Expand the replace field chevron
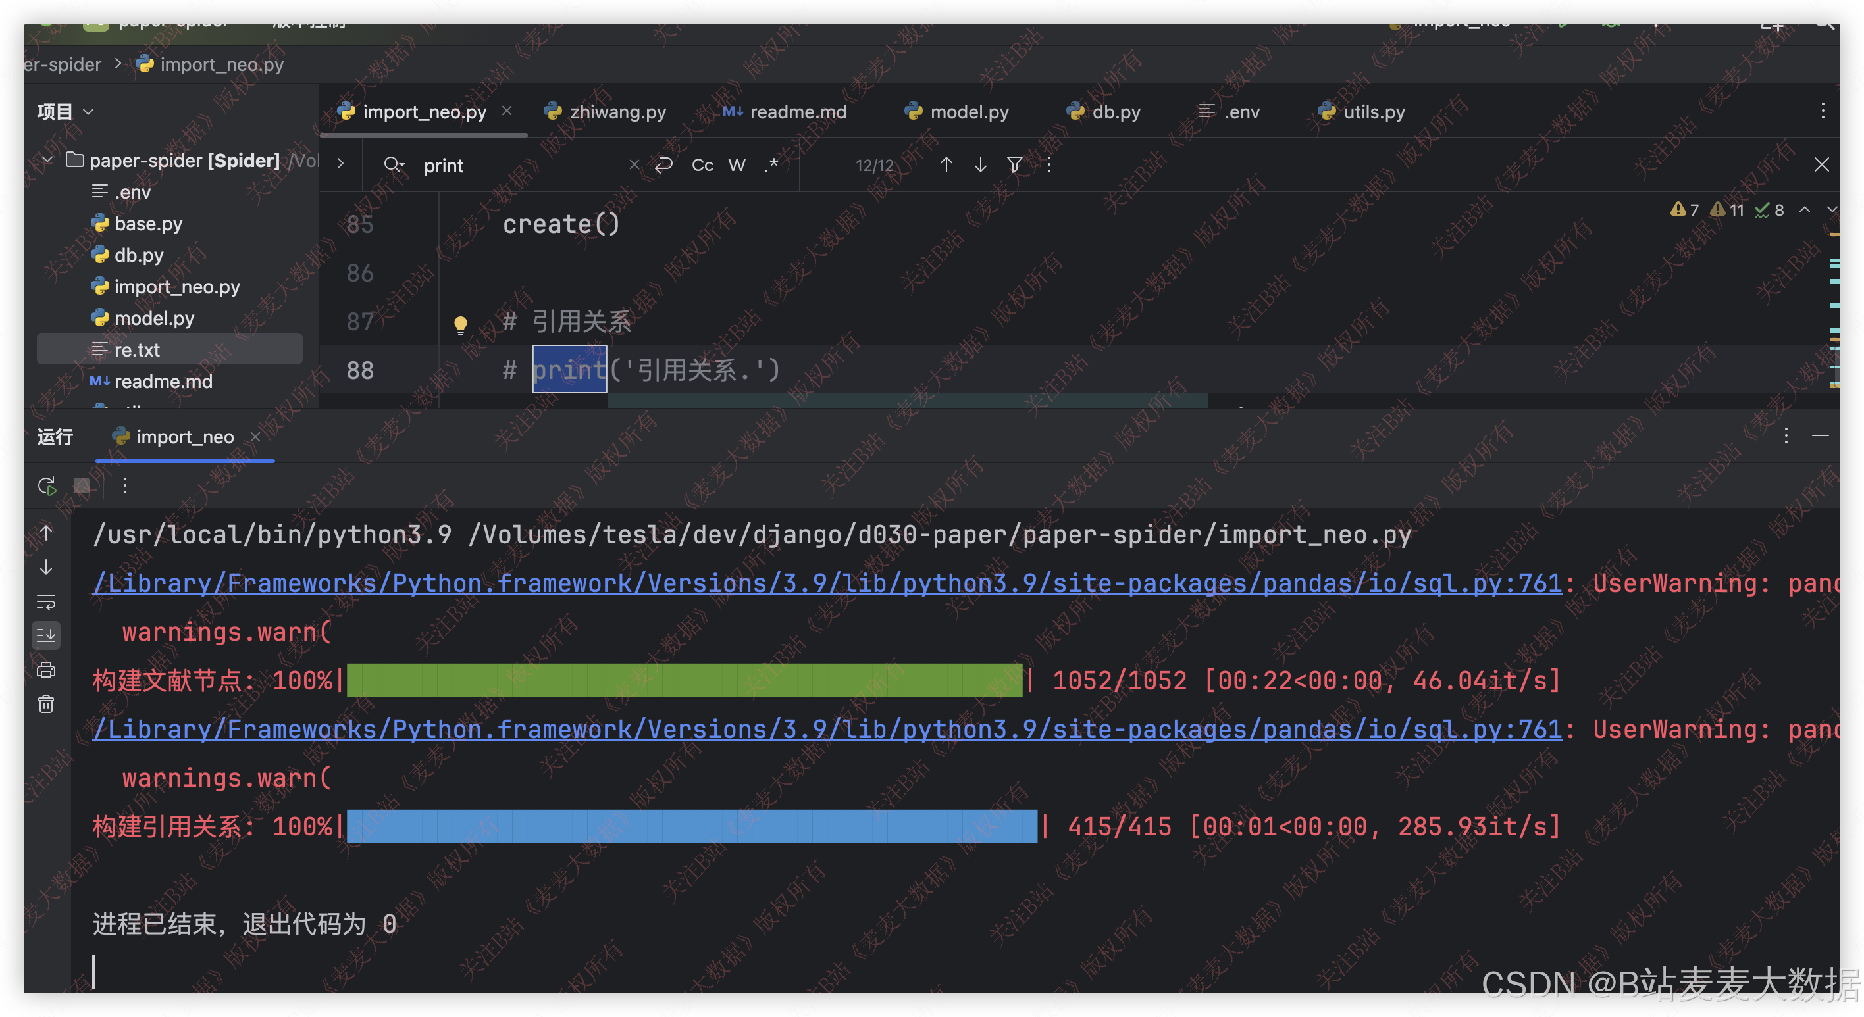The width and height of the screenshot is (1864, 1017). click(340, 164)
